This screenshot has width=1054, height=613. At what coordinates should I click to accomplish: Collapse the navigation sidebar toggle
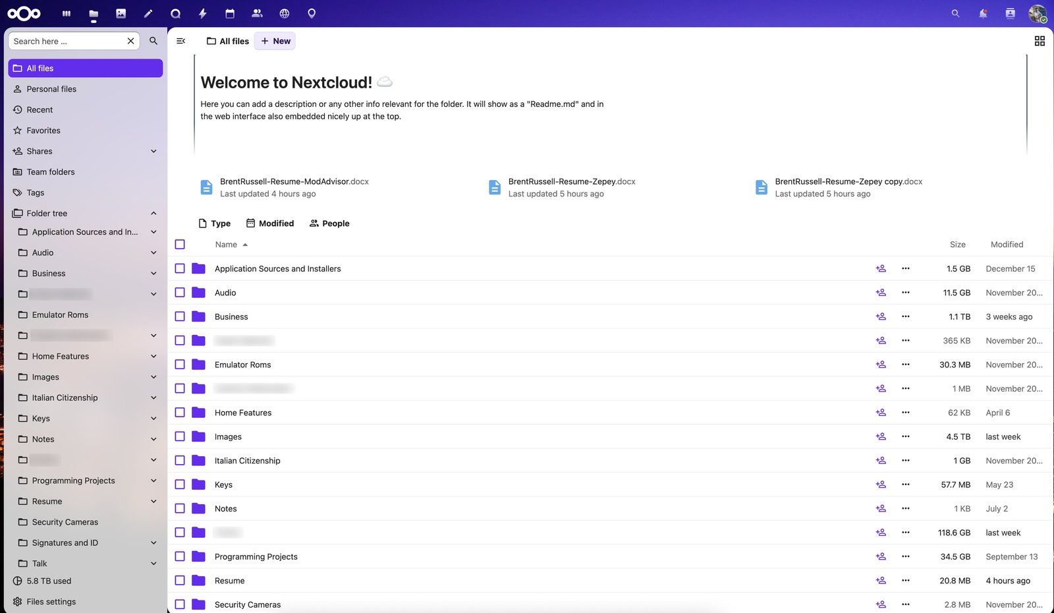pos(181,41)
